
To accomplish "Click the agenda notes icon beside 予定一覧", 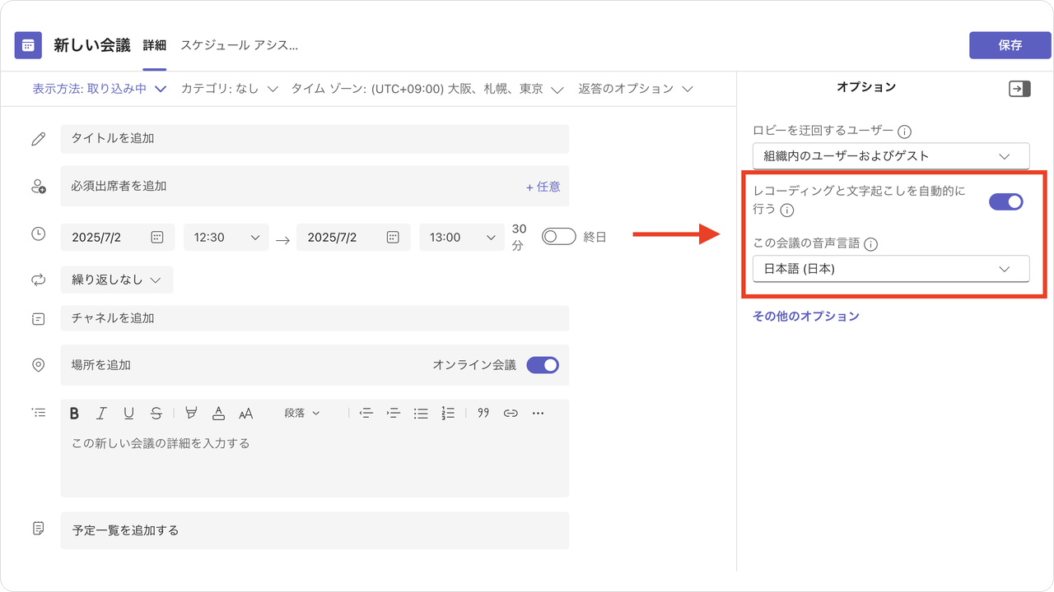I will (38, 529).
